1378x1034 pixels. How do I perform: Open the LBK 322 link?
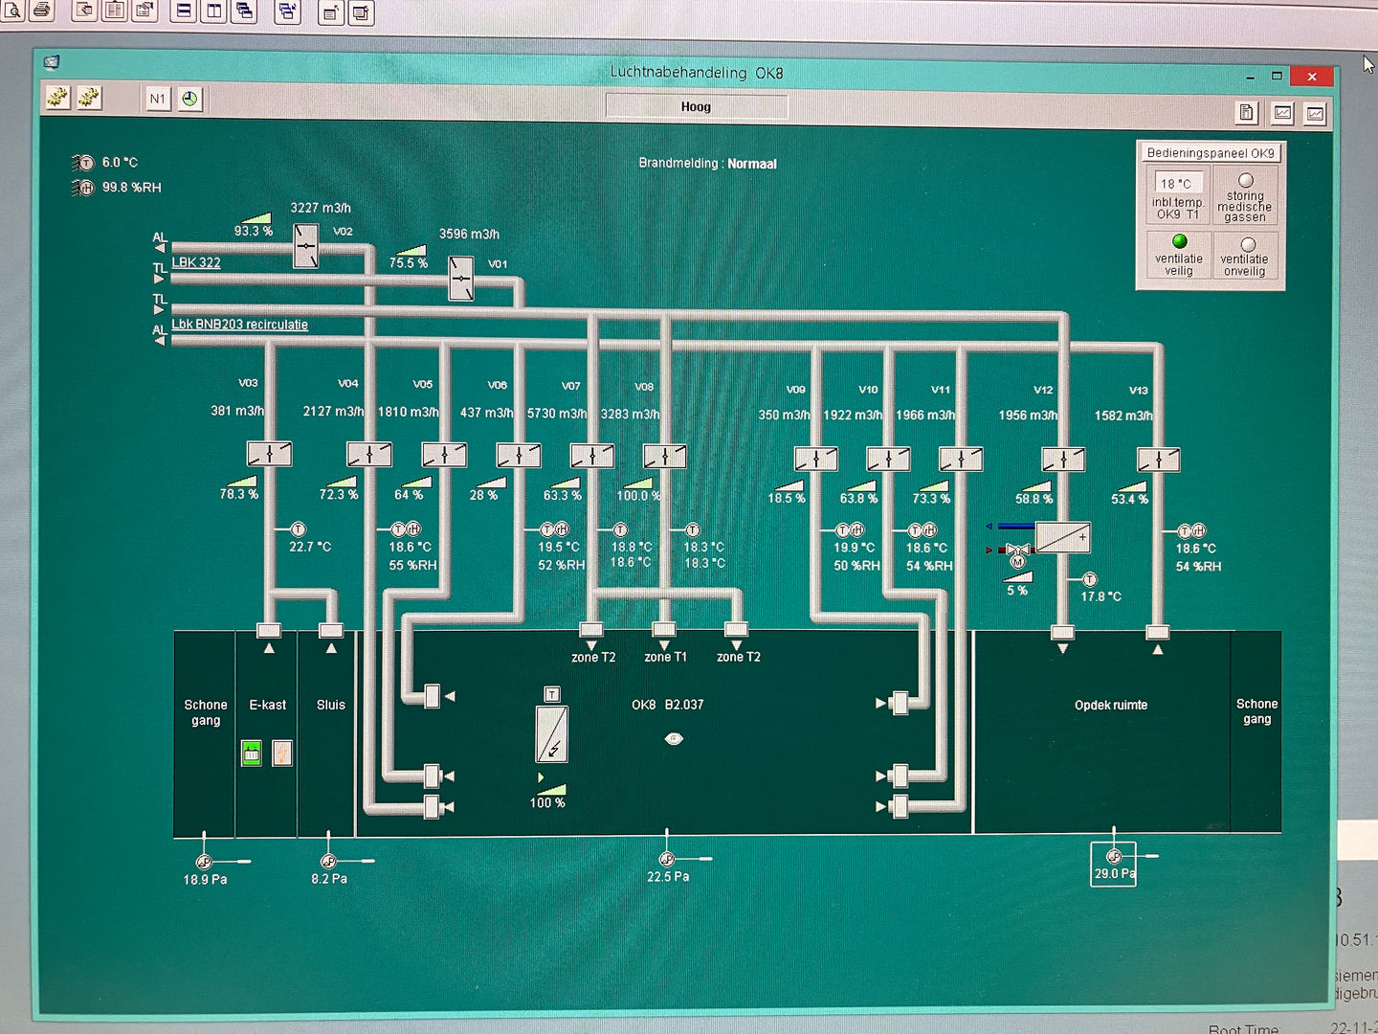pos(196,262)
